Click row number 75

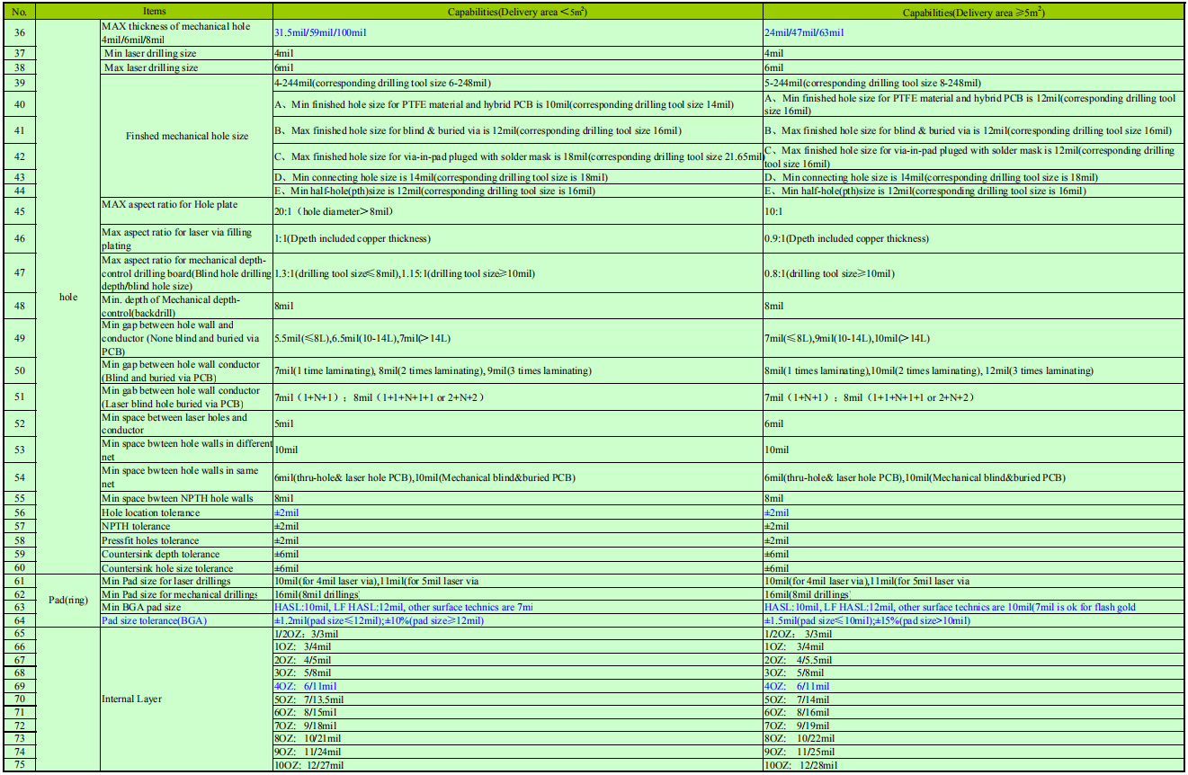[20, 765]
